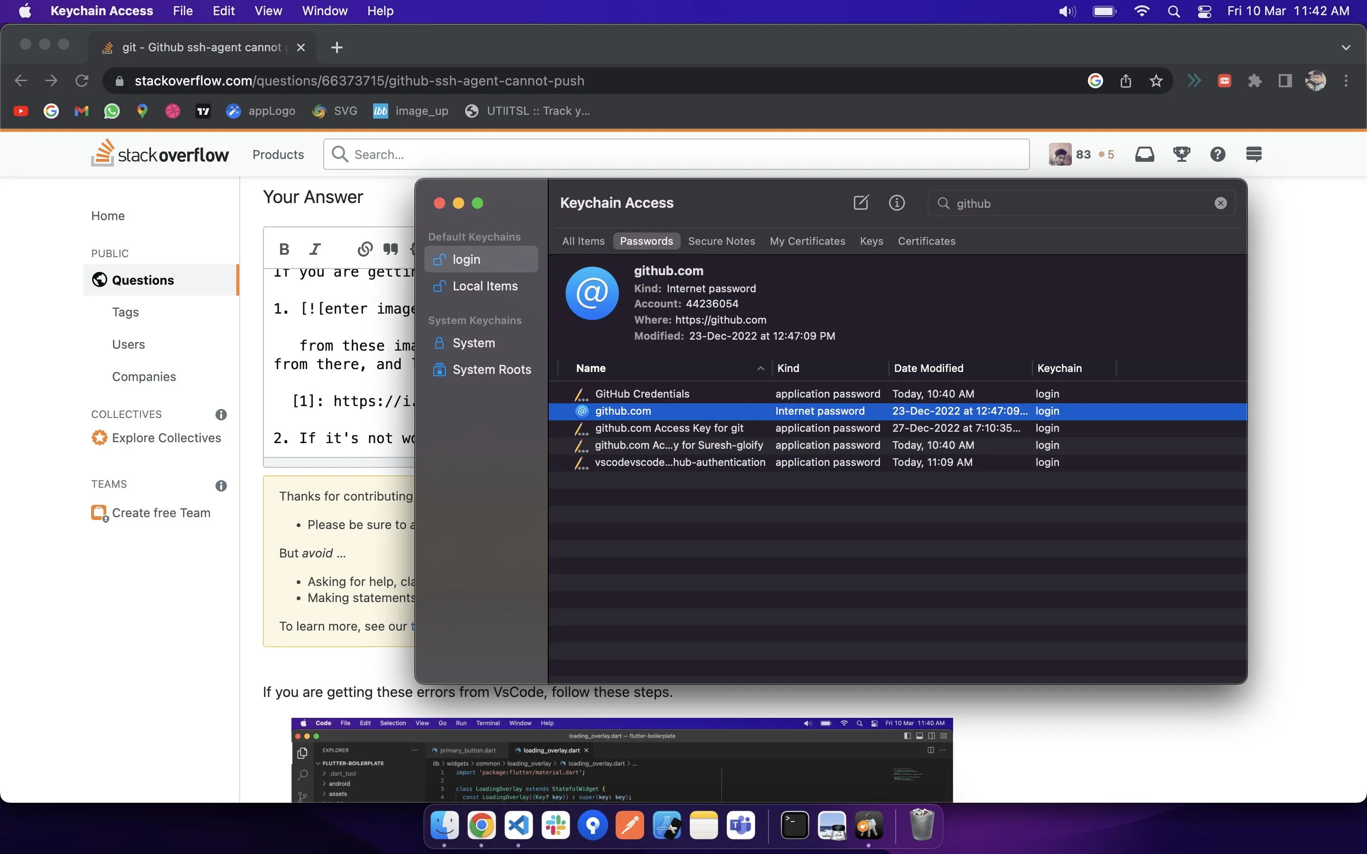
Task: Click the compose new keychain item icon
Action: pos(860,203)
